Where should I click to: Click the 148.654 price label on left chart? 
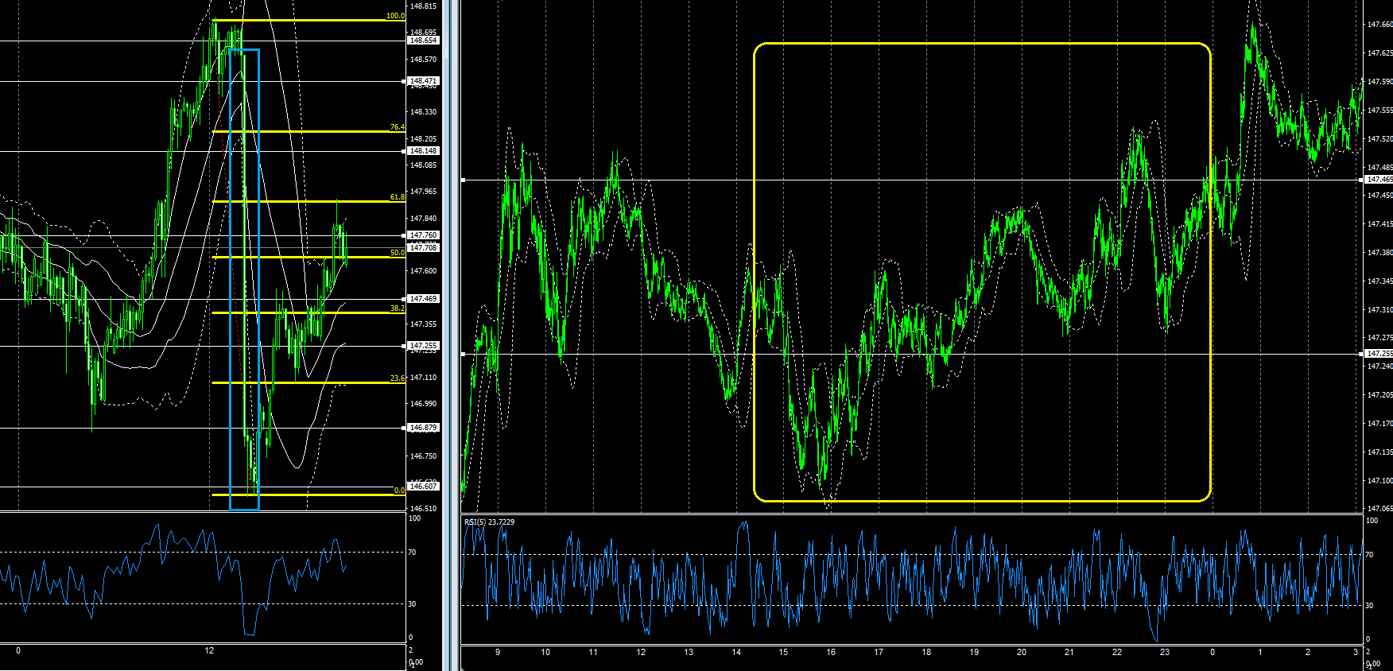click(x=423, y=41)
